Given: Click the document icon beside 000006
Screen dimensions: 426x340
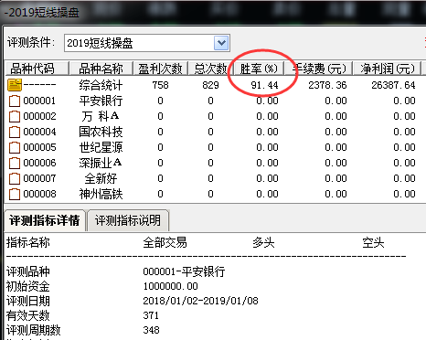Looking at the screenshot, I should 15,163.
